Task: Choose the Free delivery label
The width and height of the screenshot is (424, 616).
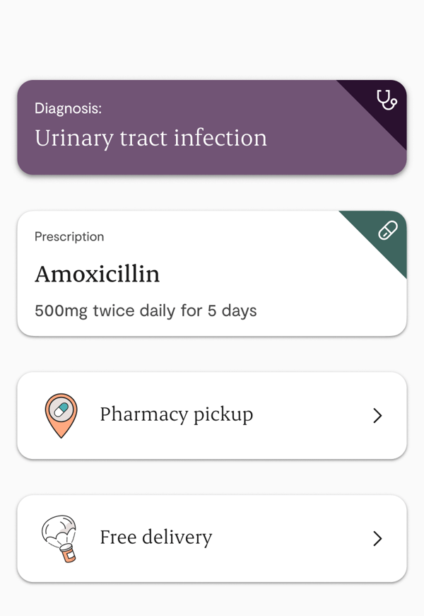Action: 155,537
